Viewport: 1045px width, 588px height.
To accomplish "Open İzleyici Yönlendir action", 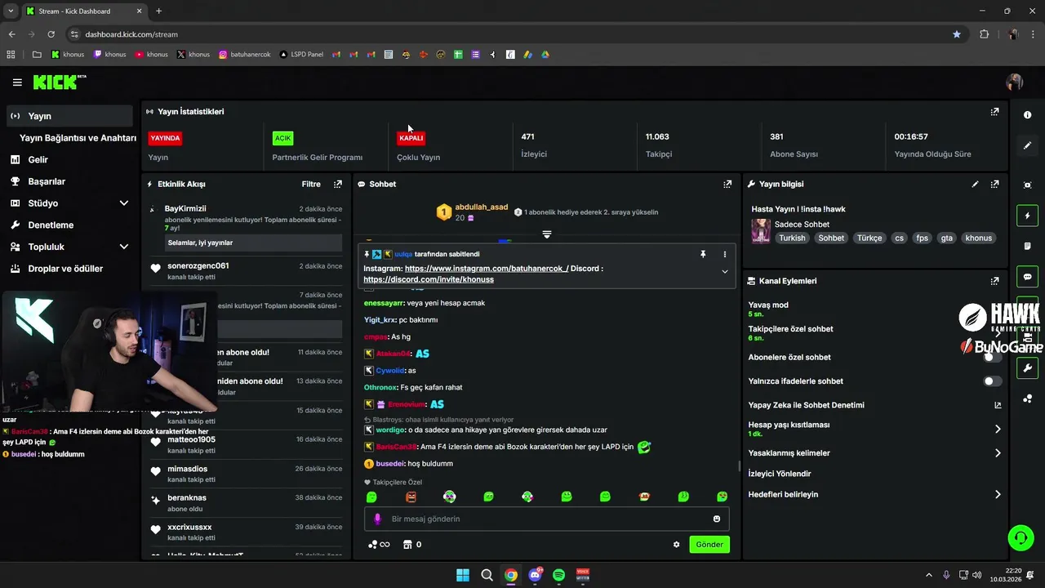I will 780,474.
